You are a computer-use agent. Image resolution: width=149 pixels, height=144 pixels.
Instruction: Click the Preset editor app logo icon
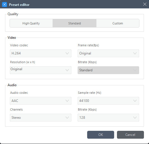(4, 4)
